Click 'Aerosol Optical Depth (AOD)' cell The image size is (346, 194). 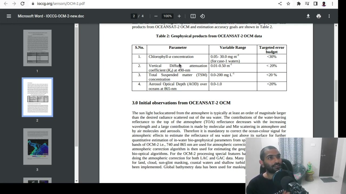(178, 86)
